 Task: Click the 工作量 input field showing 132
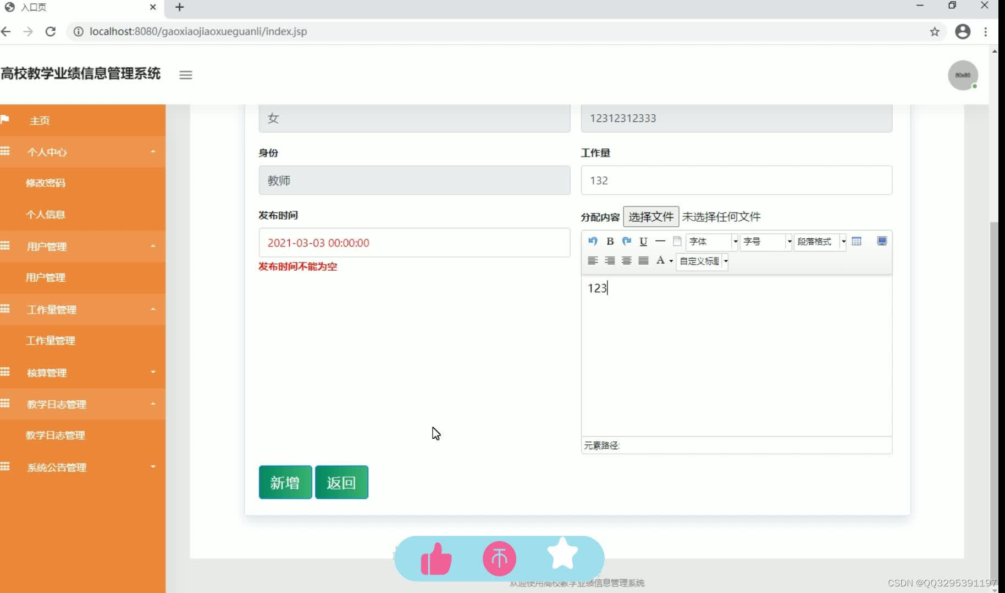pyautogui.click(x=736, y=180)
